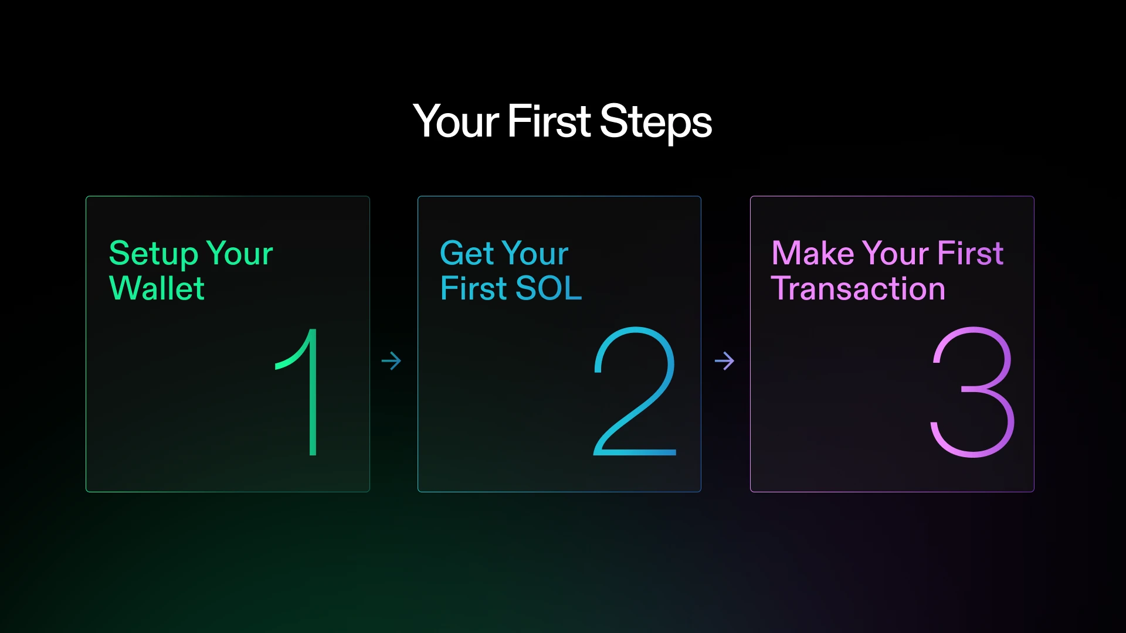Select the "Make Your First Transaction" heading
Viewport: 1126px width, 633px height.
coord(887,270)
